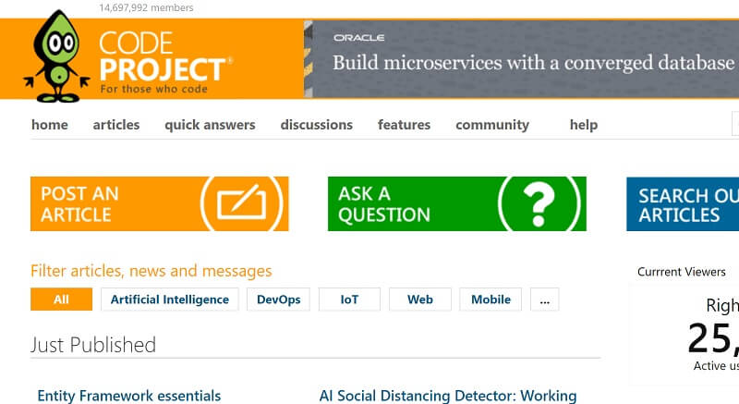Screen dimensions: 739x404
Task: Toggle the Web filter
Action: point(420,300)
